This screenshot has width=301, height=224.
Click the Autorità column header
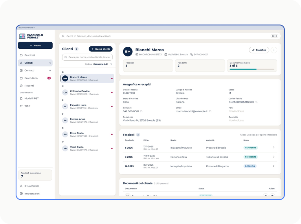[210, 140]
